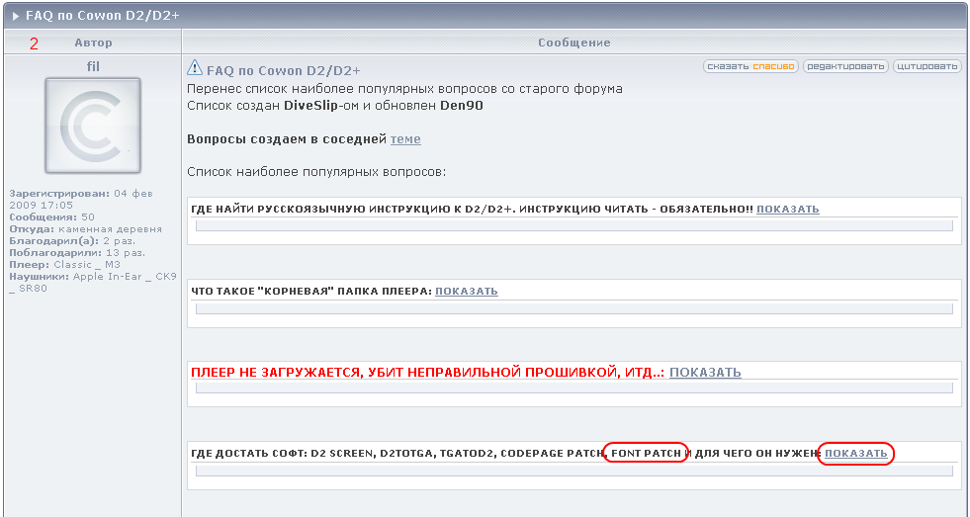Click the 'Плеер: Classic _ M3' line
The height and width of the screenshot is (517, 970).
tap(65, 264)
